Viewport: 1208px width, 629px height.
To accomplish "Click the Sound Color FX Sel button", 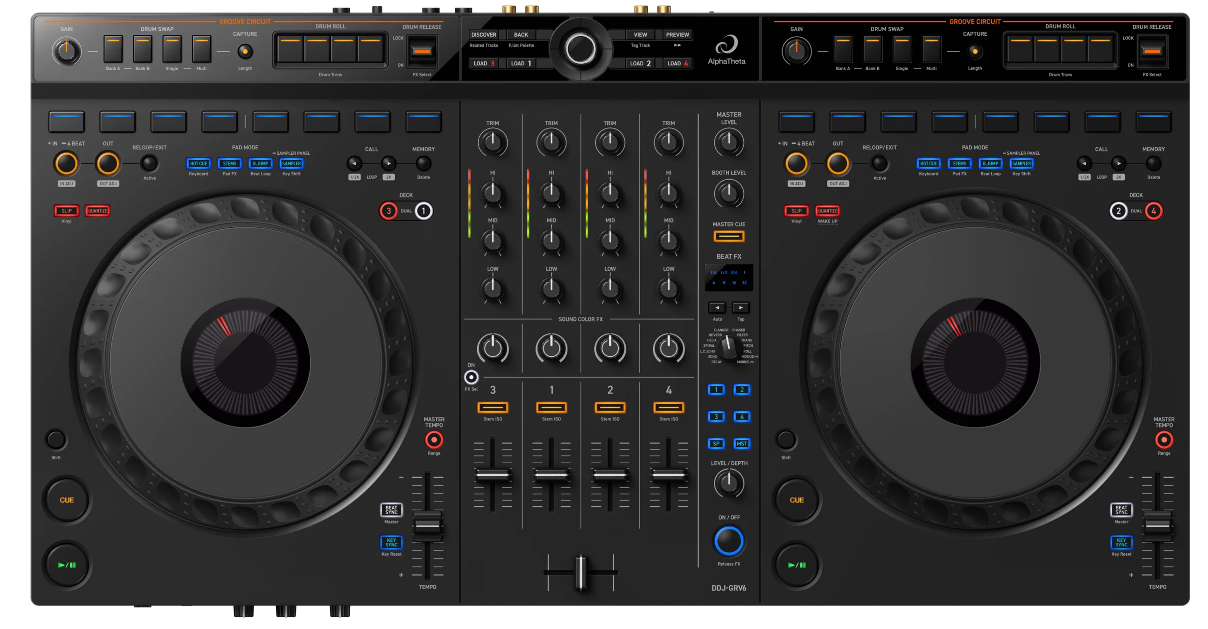I will (x=471, y=377).
